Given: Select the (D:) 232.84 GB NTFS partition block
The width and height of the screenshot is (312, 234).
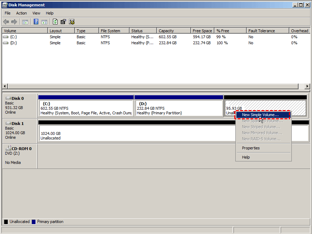Looking at the screenshot, I should click(x=179, y=105).
